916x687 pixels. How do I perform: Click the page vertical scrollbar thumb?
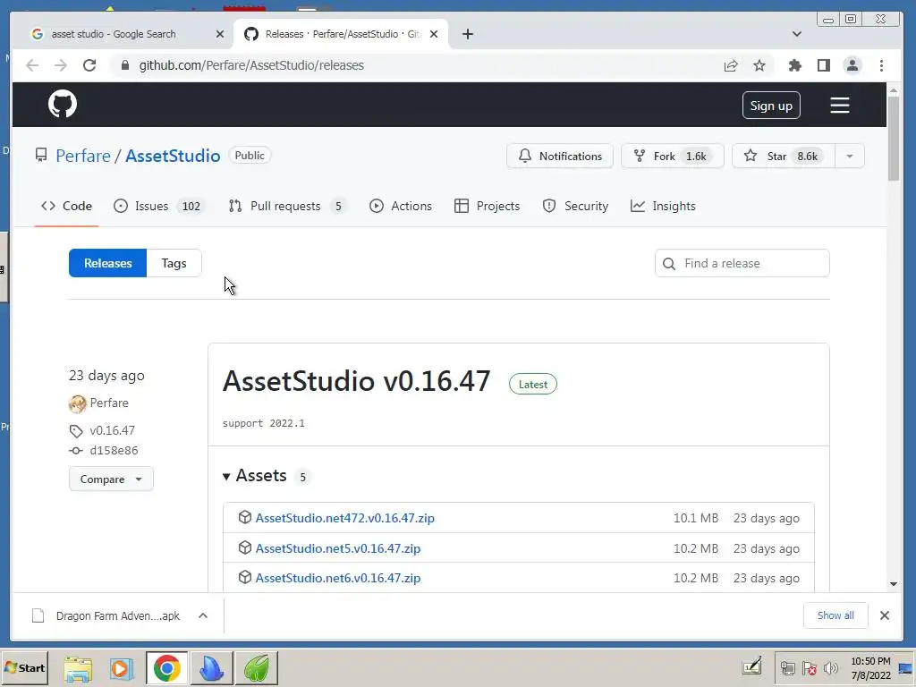(x=894, y=139)
